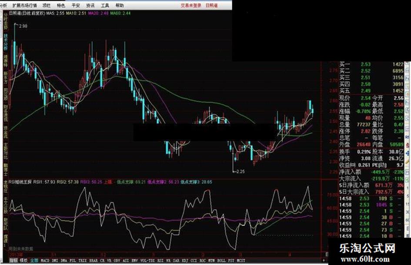Open the 扩展市场行情 menu
This screenshot has height=265, width=411.
click(x=25, y=5)
